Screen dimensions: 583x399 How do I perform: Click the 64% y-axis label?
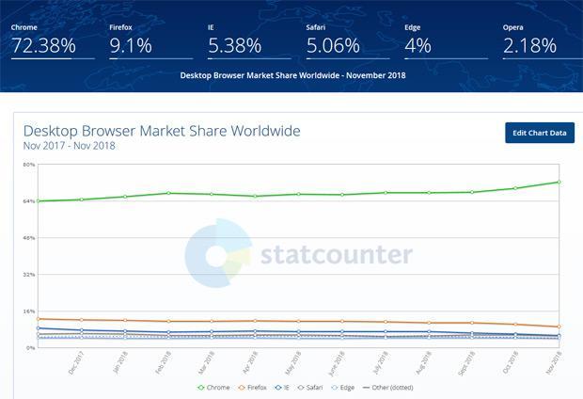[29, 201]
